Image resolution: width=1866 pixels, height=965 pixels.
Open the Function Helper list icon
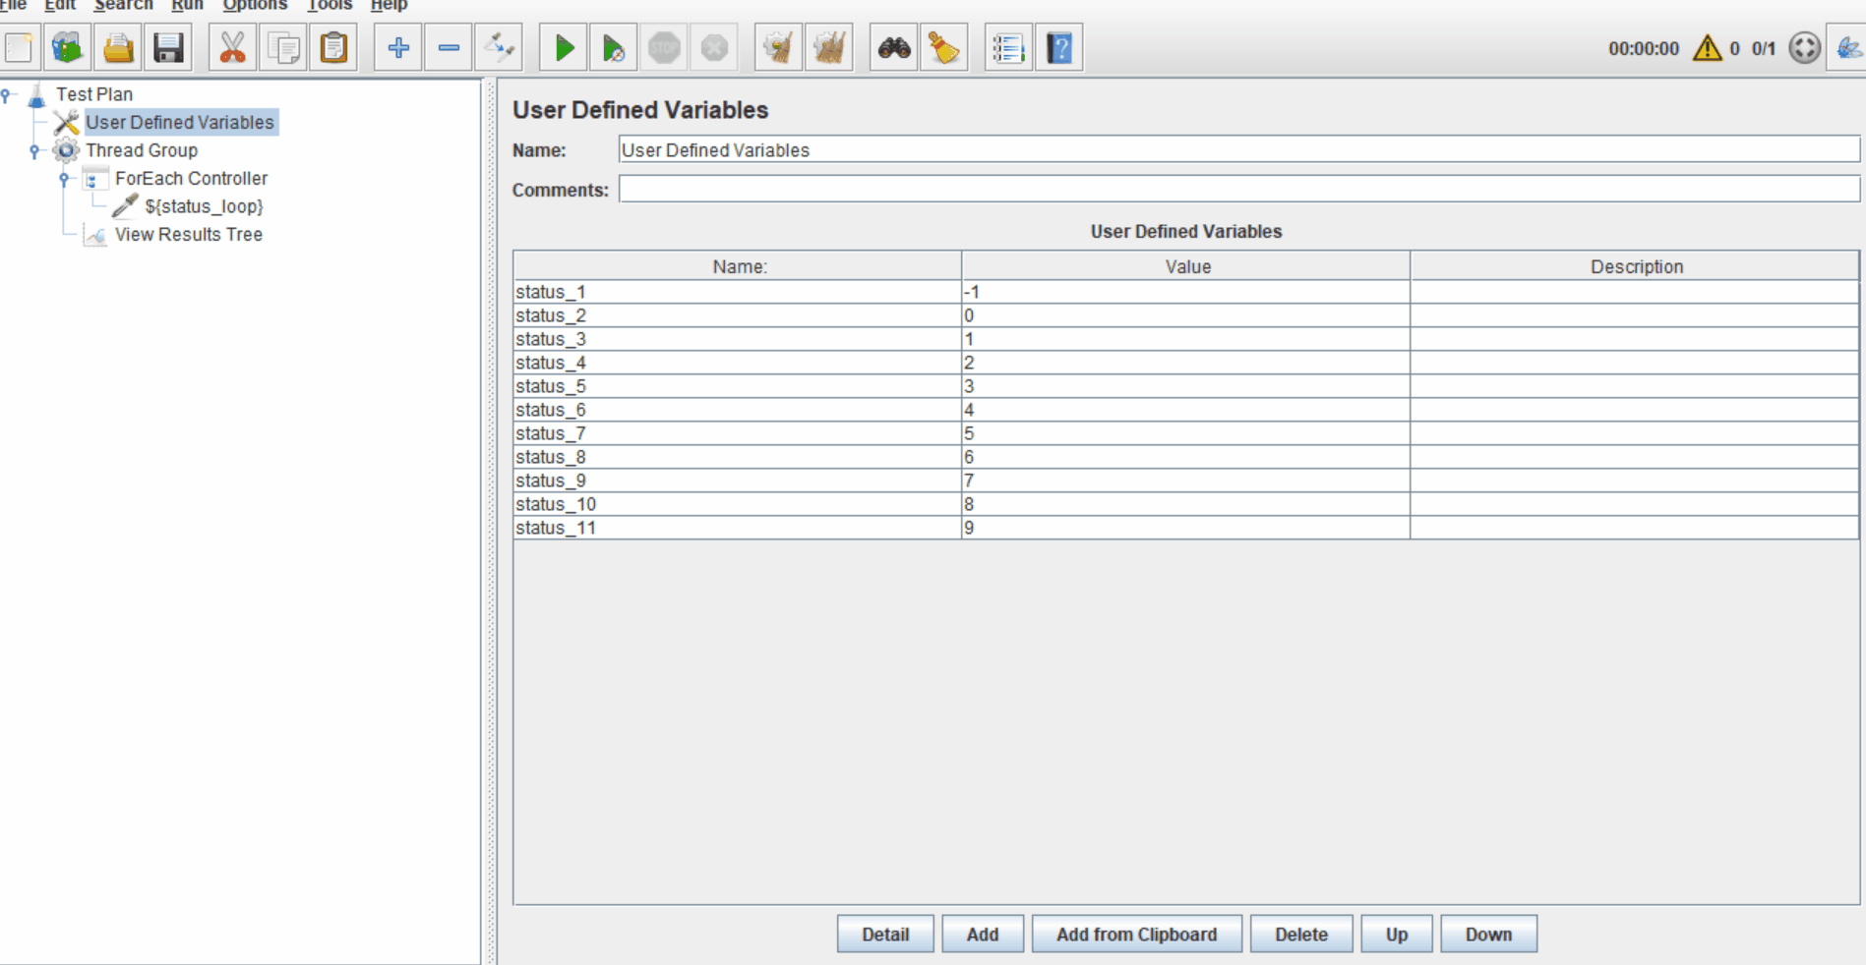pyautogui.click(x=1008, y=47)
